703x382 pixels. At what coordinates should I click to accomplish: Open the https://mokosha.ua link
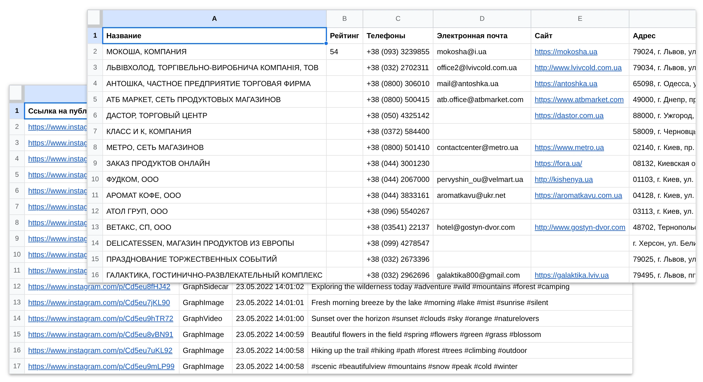566,52
